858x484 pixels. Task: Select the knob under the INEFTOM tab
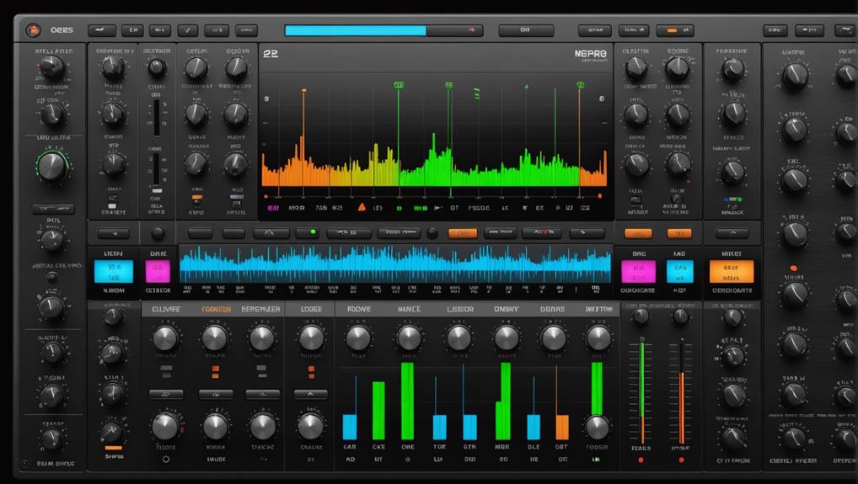click(598, 338)
